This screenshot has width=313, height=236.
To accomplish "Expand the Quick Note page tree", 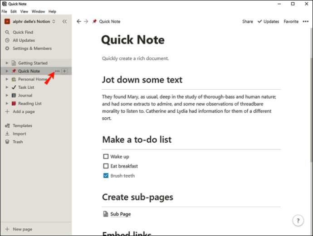I will pyautogui.click(x=7, y=71).
